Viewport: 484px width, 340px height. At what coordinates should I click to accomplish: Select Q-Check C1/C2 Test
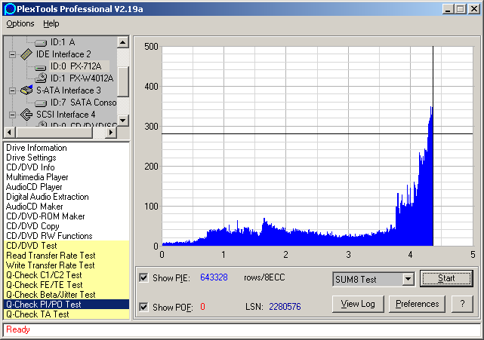tap(66, 275)
